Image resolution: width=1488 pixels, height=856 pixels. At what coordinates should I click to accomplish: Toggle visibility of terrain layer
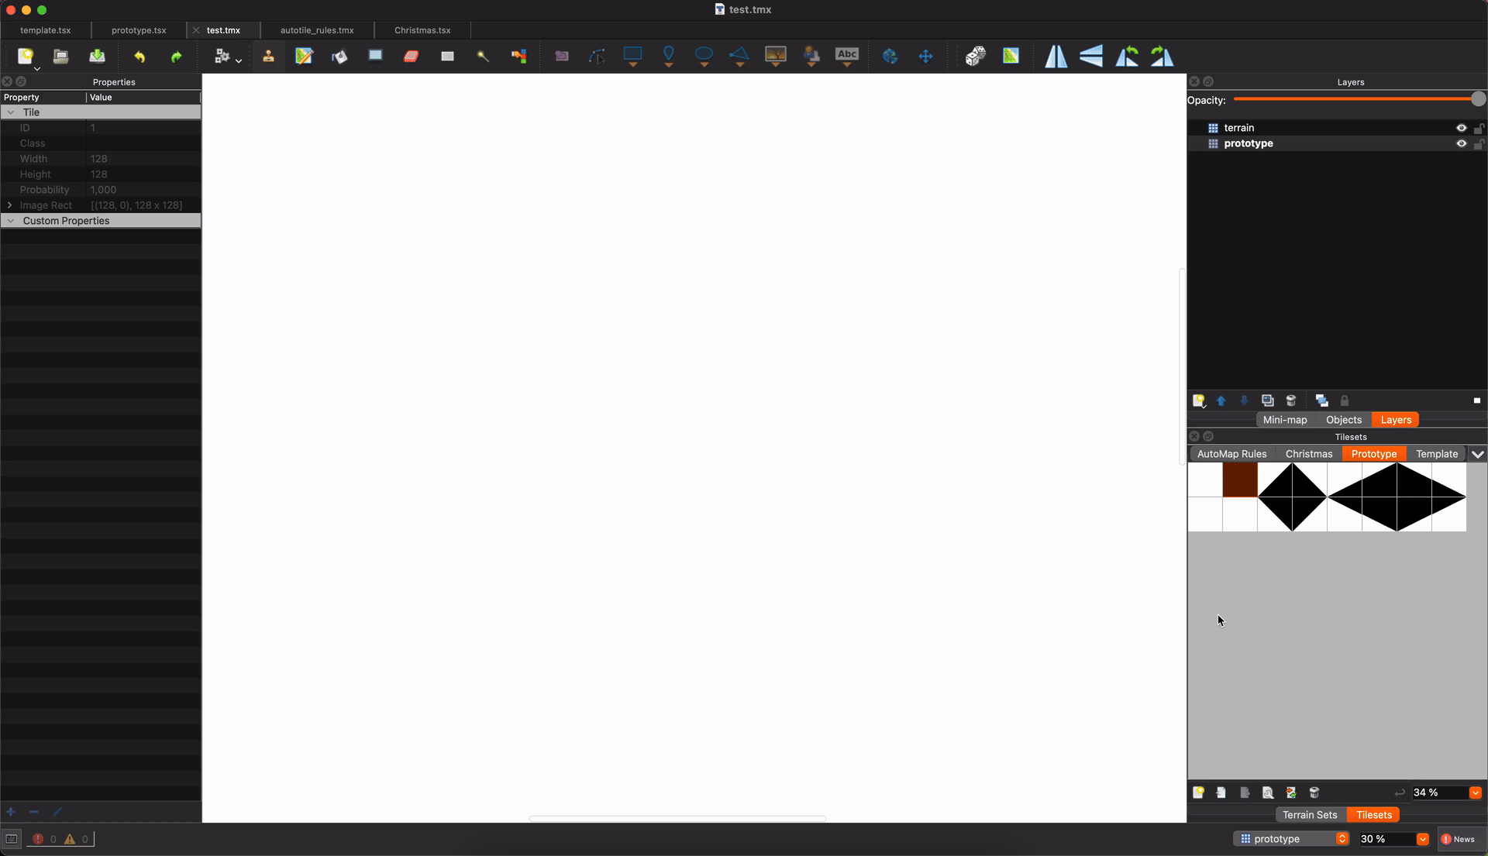tap(1461, 128)
